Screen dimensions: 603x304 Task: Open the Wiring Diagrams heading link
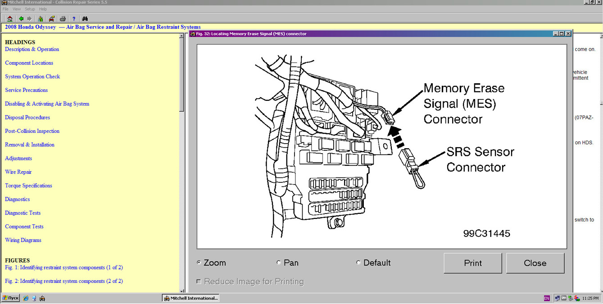pyautogui.click(x=23, y=240)
